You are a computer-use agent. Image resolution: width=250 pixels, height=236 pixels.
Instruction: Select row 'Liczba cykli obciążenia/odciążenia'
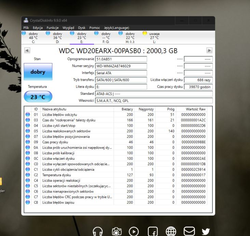pos(115,169)
